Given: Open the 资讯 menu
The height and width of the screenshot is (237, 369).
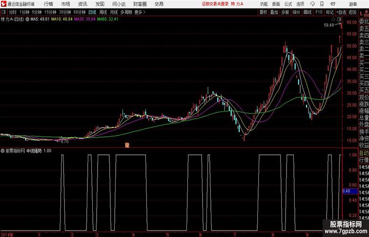Looking at the screenshot, I should [x=82, y=4].
